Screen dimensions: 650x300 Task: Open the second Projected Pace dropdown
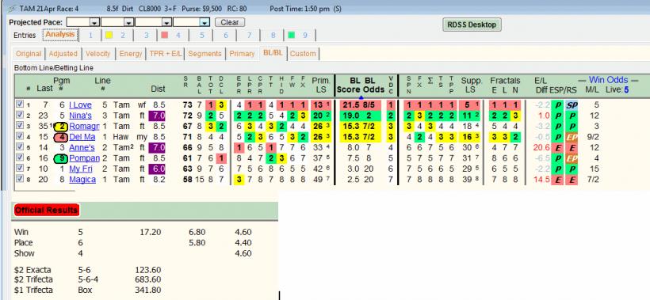pyautogui.click(x=129, y=22)
